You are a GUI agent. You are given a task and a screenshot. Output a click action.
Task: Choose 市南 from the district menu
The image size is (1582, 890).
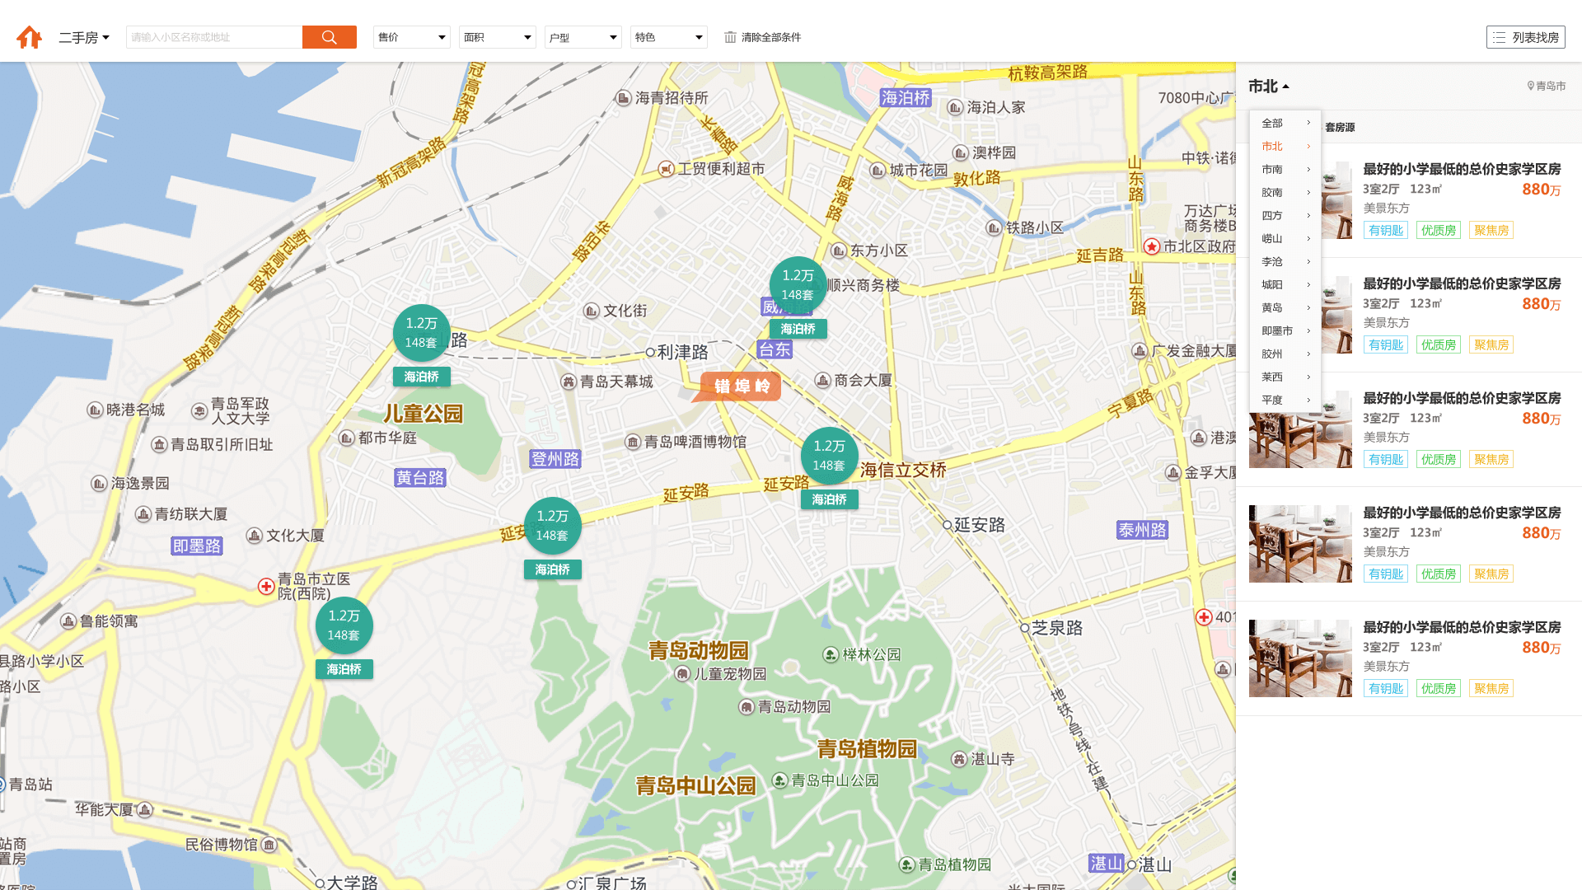pos(1272,169)
